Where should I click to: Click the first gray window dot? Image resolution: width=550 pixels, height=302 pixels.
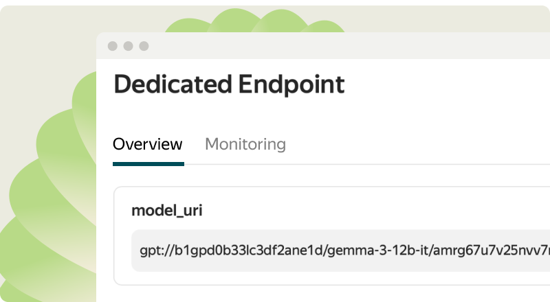(x=112, y=46)
